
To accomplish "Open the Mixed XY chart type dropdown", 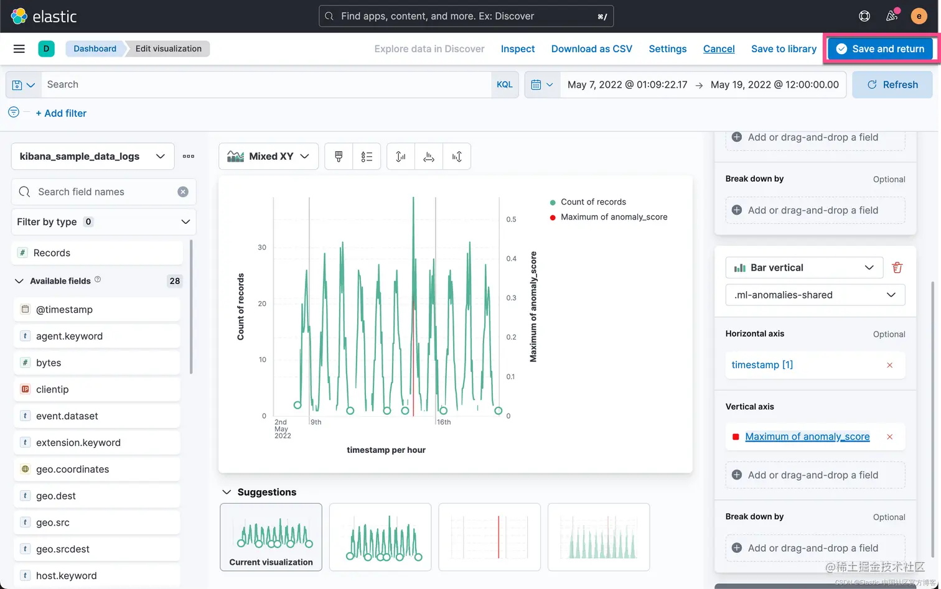I will [268, 156].
